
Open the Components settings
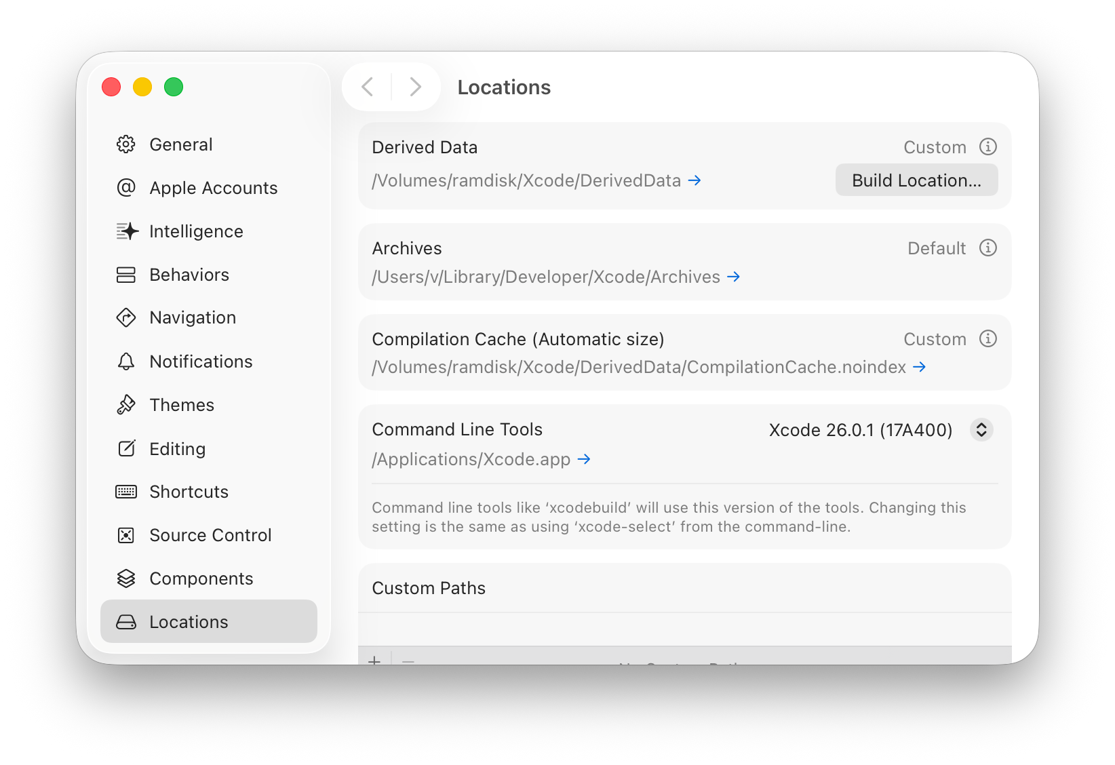coord(201,578)
